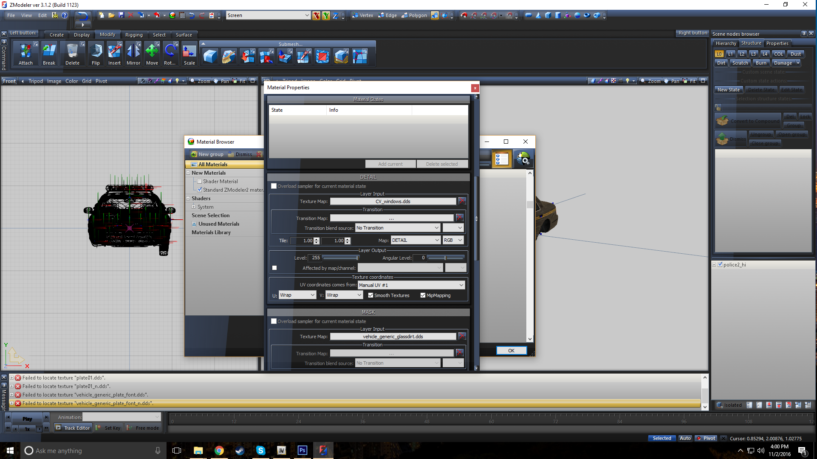The width and height of the screenshot is (817, 459).
Task: Click the New State button
Action: coord(728,90)
